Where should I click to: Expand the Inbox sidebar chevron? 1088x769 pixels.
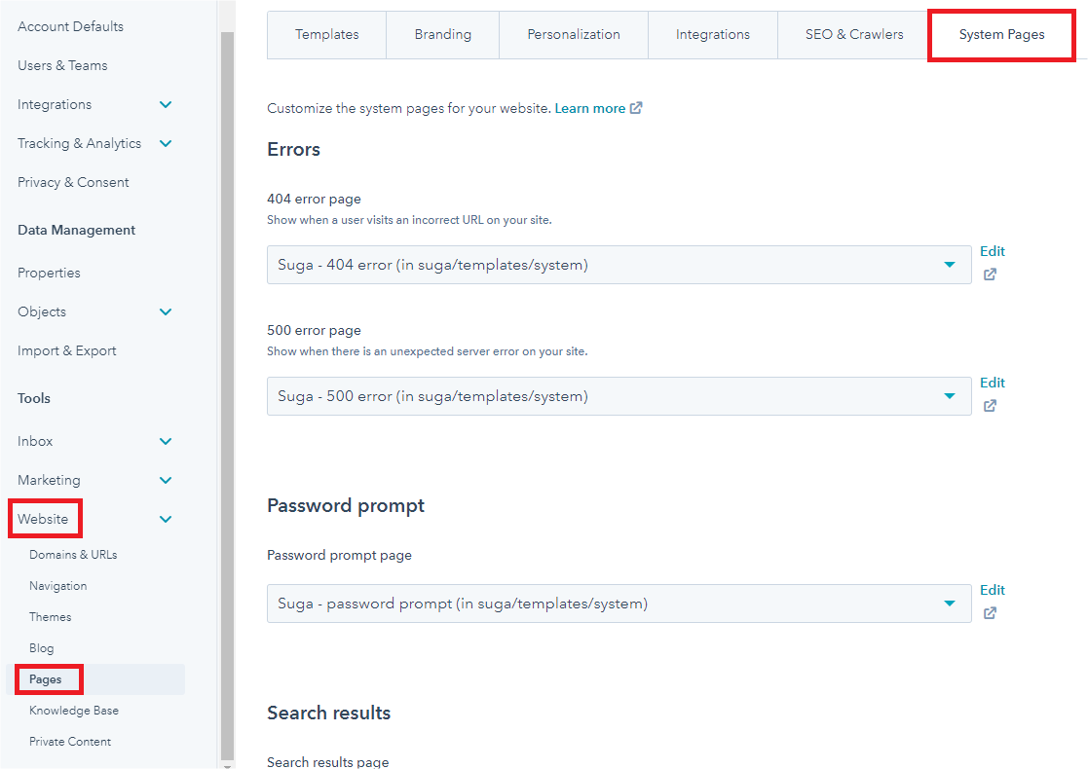coord(166,441)
